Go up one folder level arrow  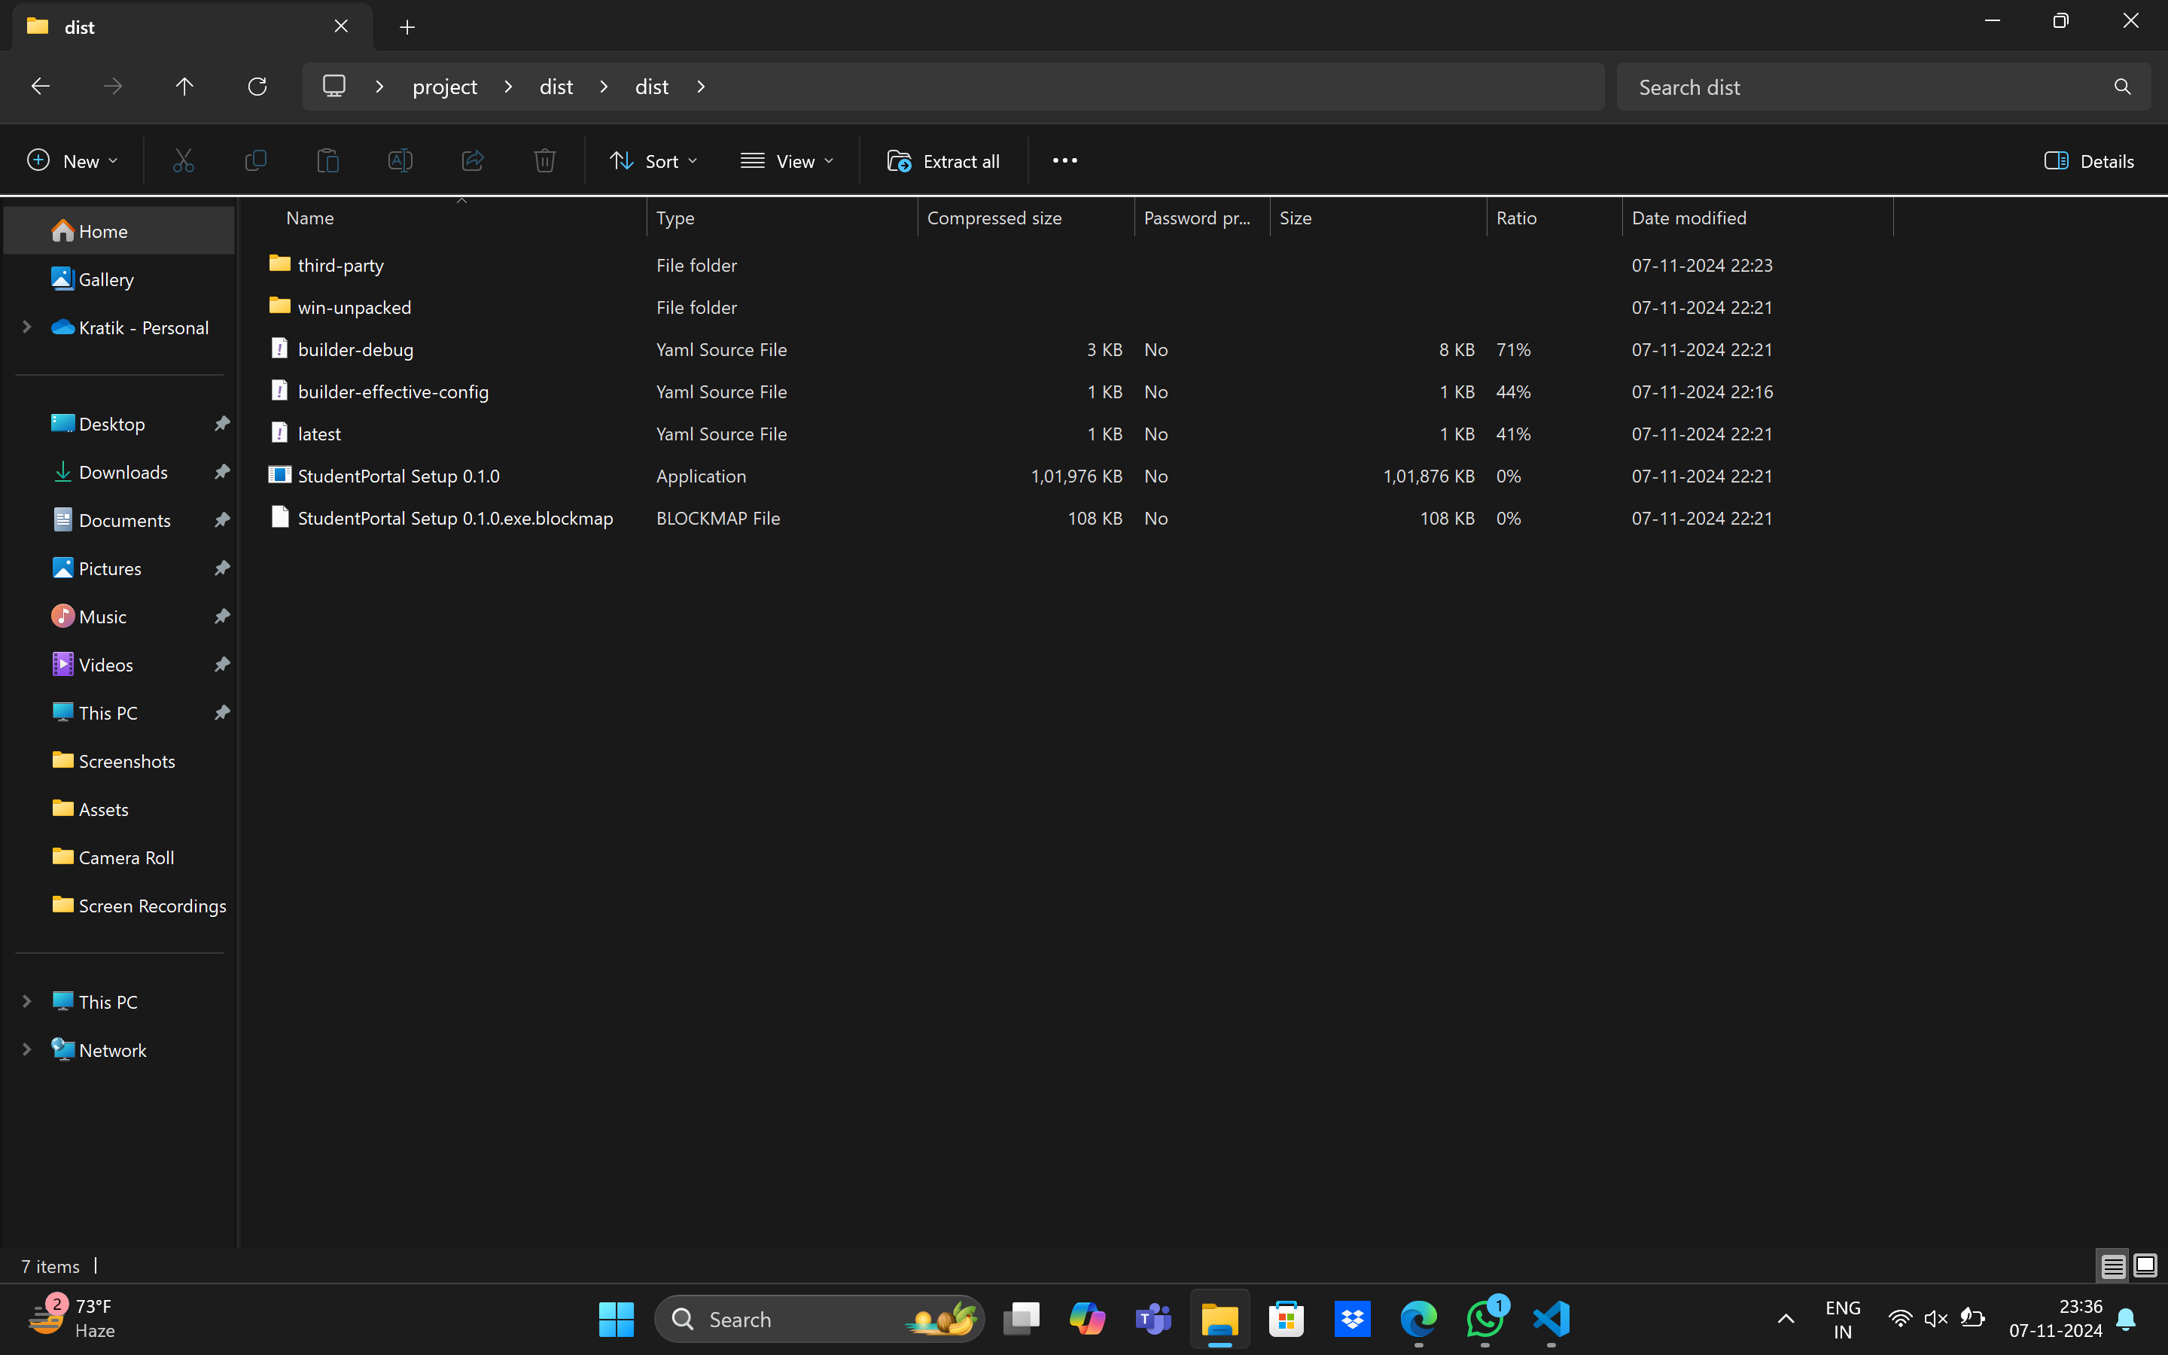184,87
